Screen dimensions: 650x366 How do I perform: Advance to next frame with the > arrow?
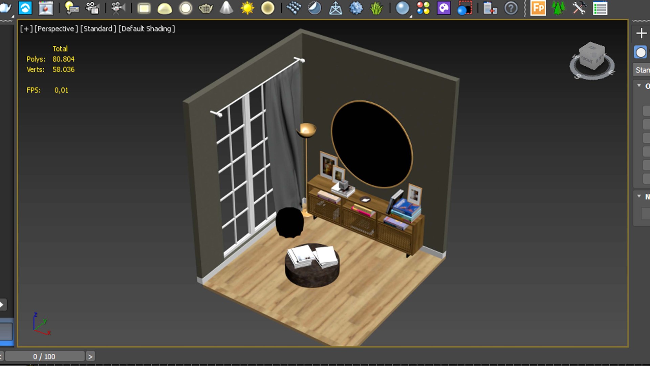(90, 357)
